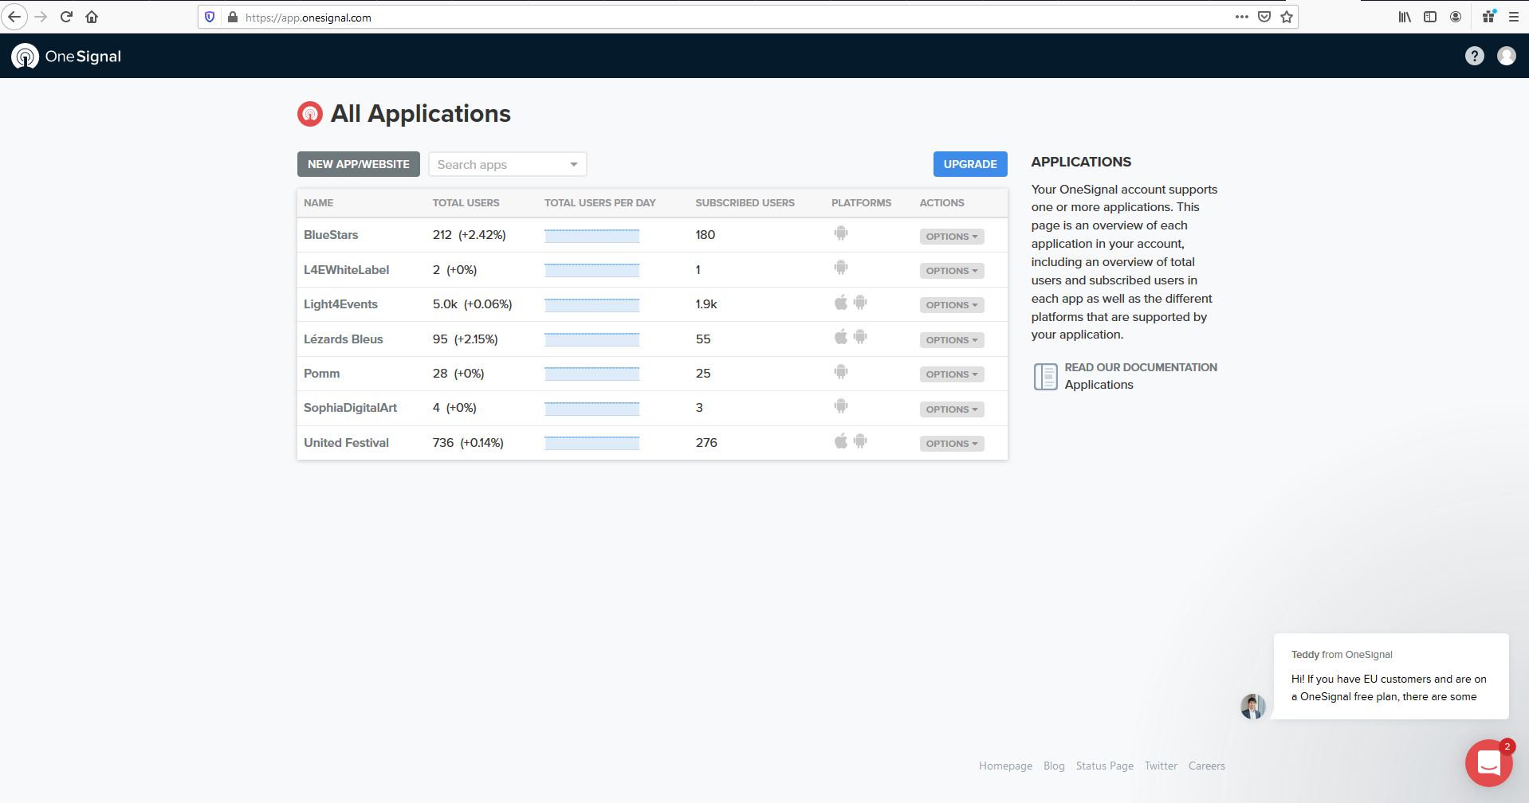Open the page actions three-dot menu

pyautogui.click(x=1241, y=17)
